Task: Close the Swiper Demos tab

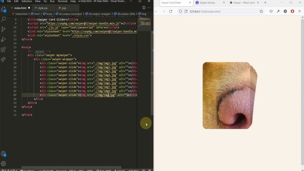Action: tap(224, 3)
